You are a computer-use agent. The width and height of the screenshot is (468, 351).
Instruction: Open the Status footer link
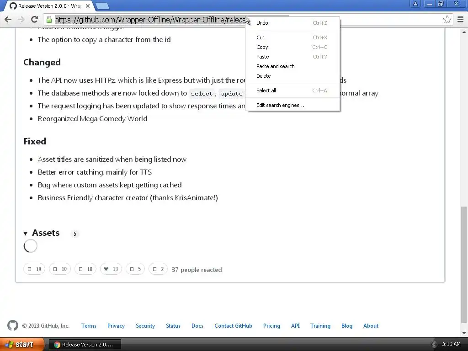(x=173, y=326)
